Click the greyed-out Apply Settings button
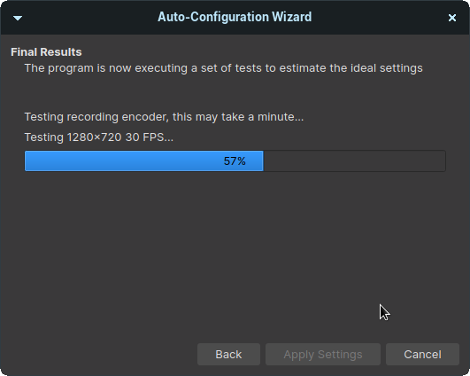Image resolution: width=470 pixels, height=376 pixels. tap(323, 355)
